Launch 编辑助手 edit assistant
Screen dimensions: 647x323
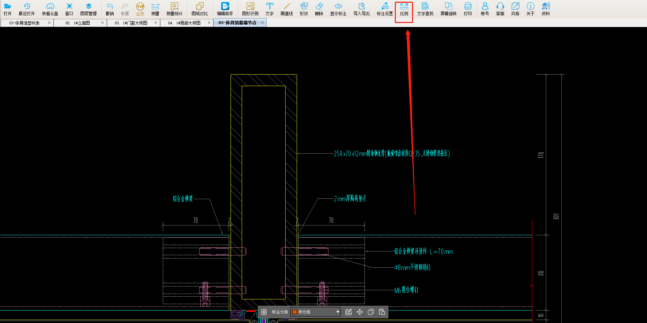(x=225, y=9)
